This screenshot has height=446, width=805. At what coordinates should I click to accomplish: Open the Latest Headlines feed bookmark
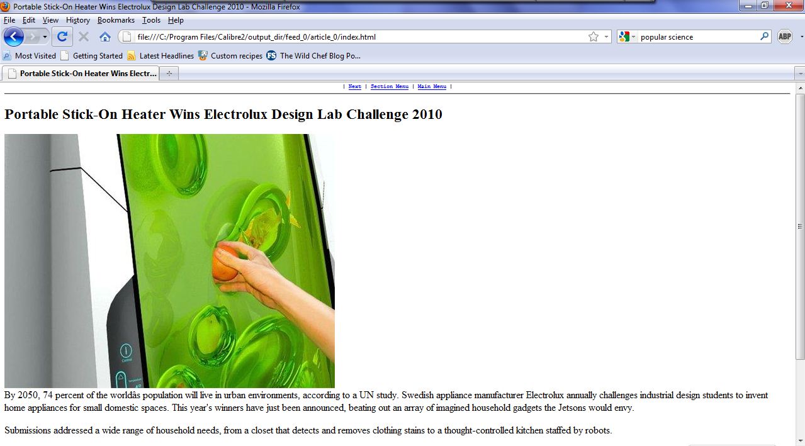coord(160,55)
